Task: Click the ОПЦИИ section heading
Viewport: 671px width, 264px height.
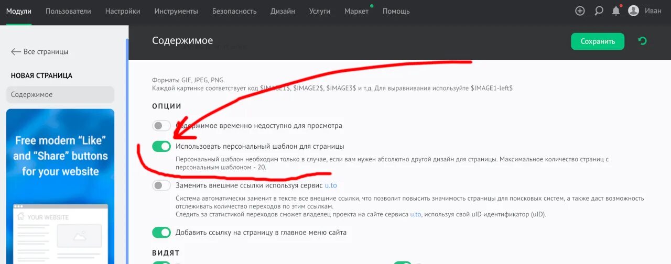Action: (167, 106)
